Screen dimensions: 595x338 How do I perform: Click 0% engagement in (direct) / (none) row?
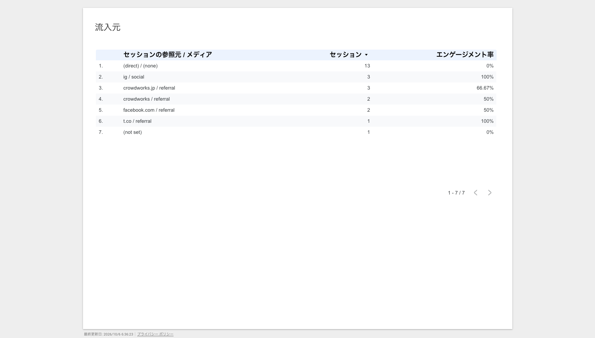[490, 66]
